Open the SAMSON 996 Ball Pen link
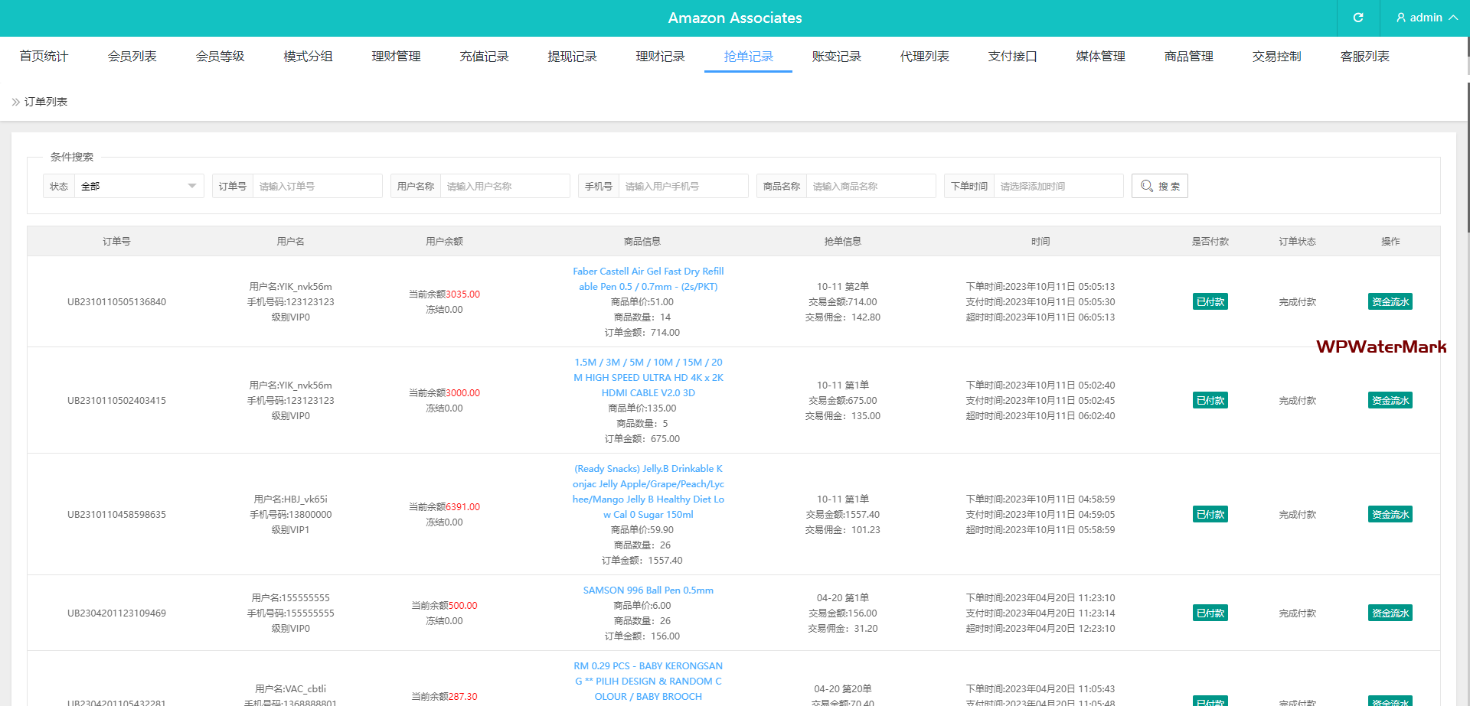This screenshot has height=706, width=1470. (648, 590)
